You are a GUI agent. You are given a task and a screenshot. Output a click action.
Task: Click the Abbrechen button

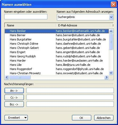(104, 118)
